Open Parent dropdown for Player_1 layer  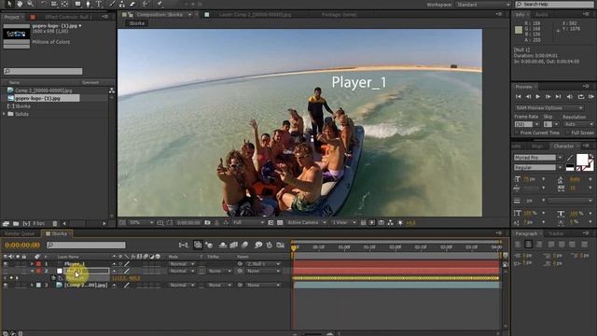263,263
